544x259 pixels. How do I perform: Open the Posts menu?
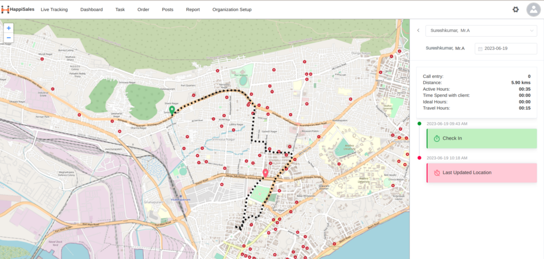tap(167, 10)
